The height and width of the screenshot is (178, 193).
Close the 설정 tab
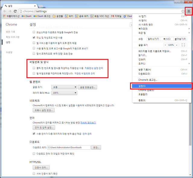35,6
